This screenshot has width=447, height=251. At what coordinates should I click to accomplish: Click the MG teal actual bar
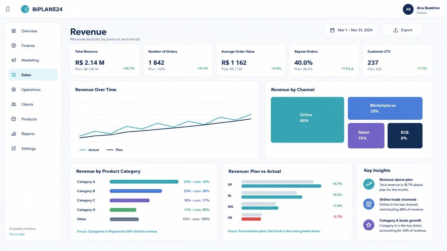[260, 208]
